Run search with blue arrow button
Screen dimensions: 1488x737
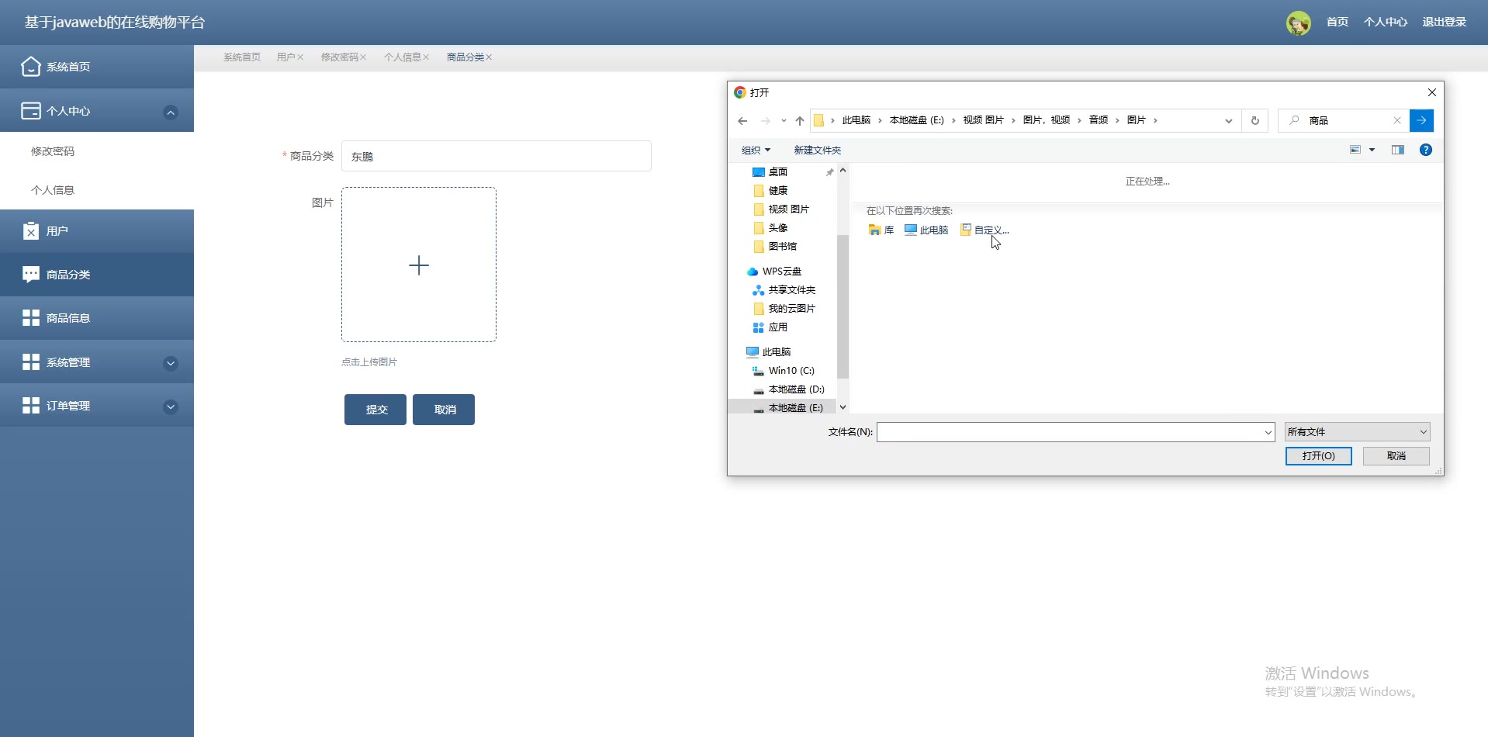coord(1421,120)
